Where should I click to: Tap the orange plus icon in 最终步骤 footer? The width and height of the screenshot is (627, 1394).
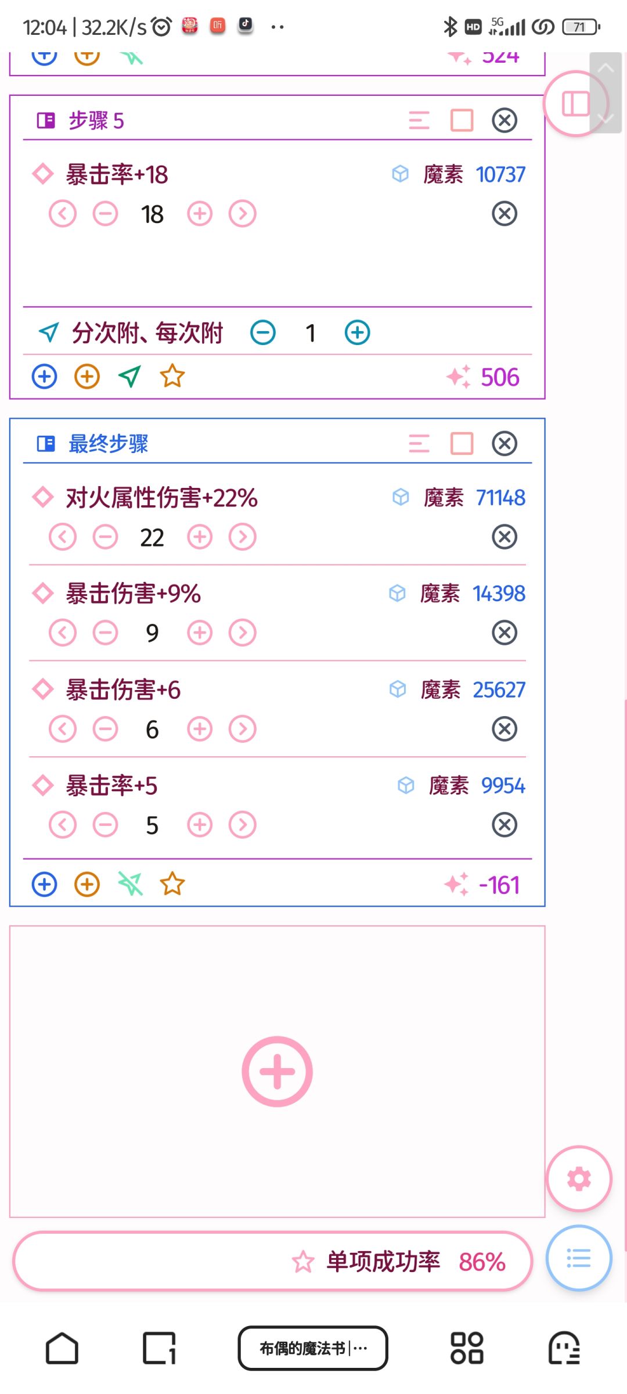click(87, 885)
